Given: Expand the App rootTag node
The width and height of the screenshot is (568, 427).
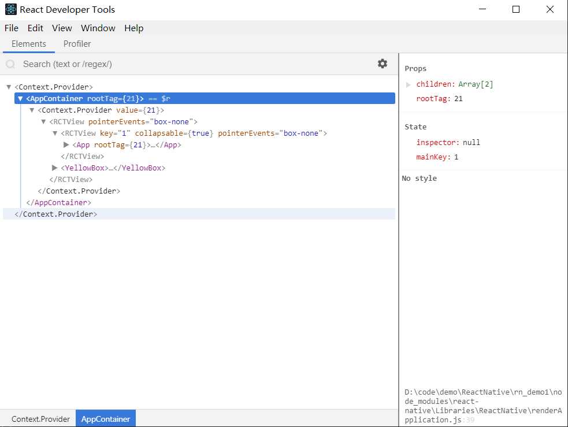Looking at the screenshot, I should pos(66,145).
